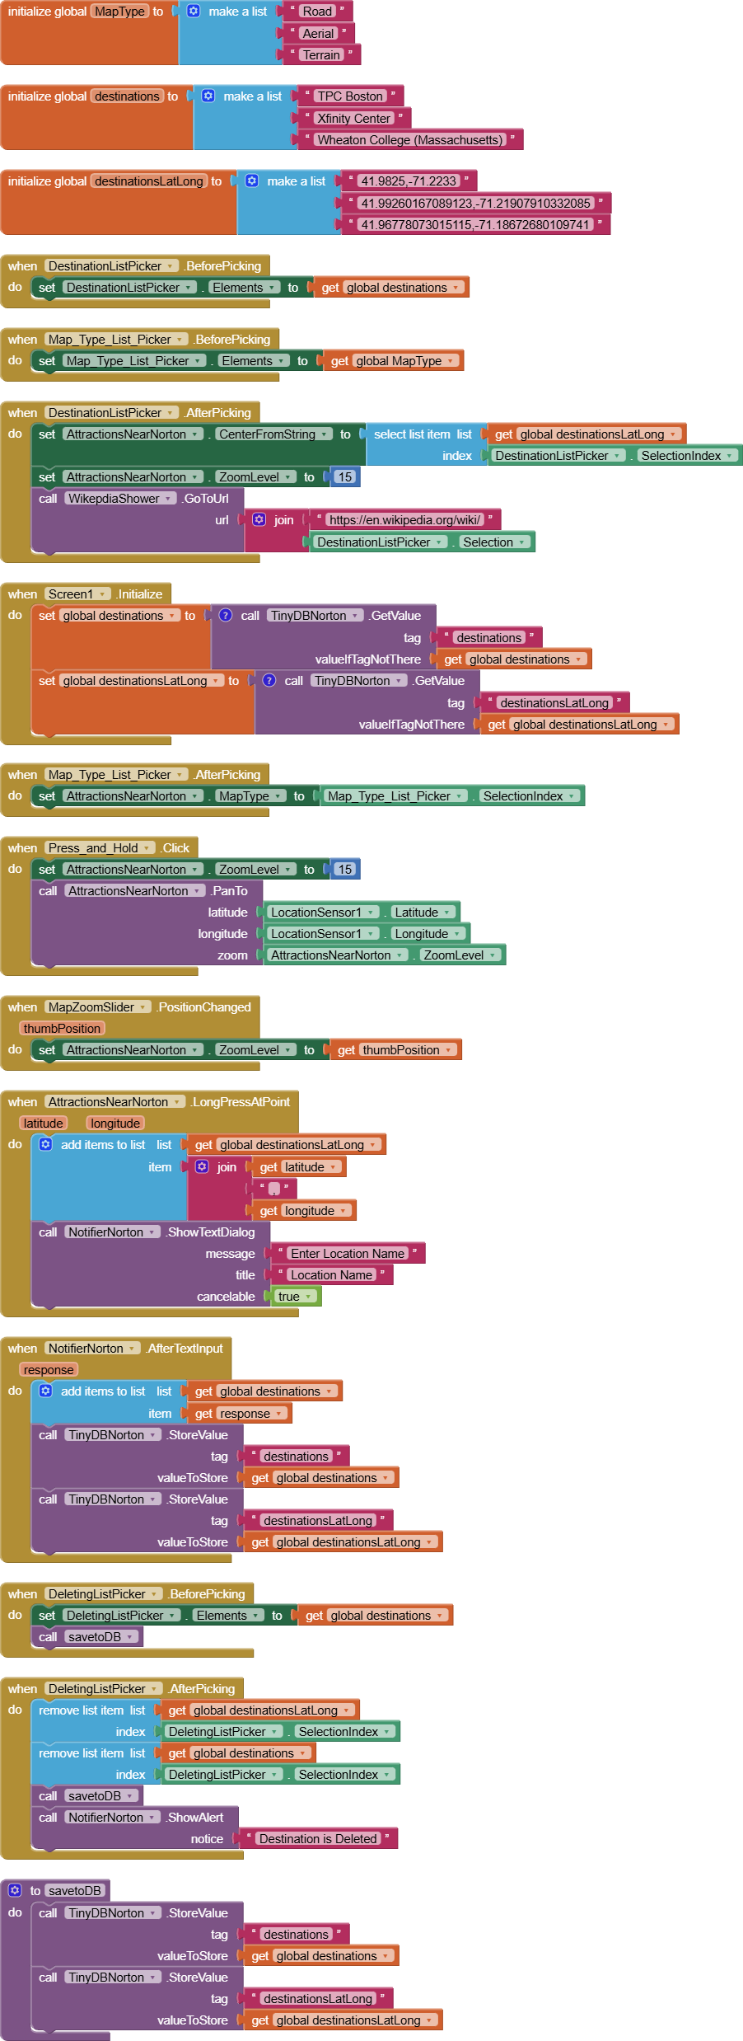Open Screen1 dropdown in Initialize event

tap(103, 594)
